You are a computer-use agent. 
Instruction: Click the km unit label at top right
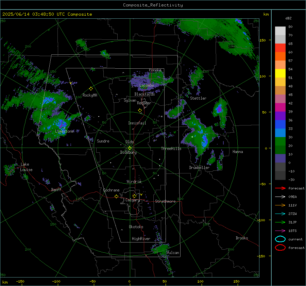[266, 14]
